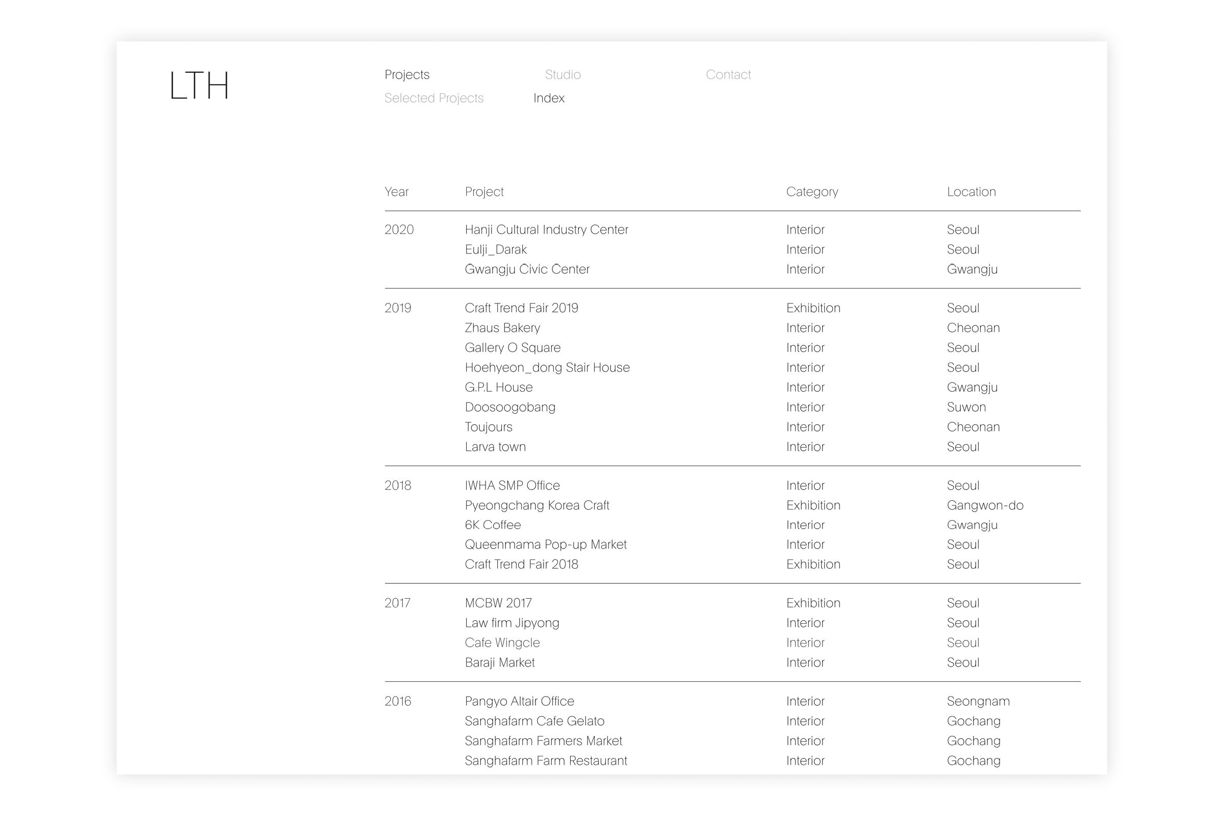
Task: Open the Contact page
Action: click(x=728, y=74)
